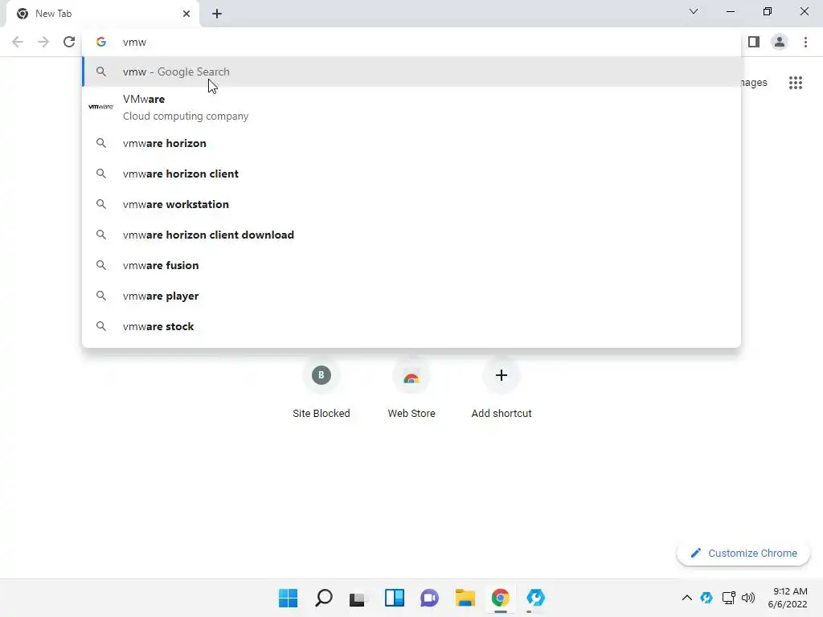This screenshot has width=823, height=617.
Task: Open the clock showing 9:12 AM
Action: pos(788,598)
